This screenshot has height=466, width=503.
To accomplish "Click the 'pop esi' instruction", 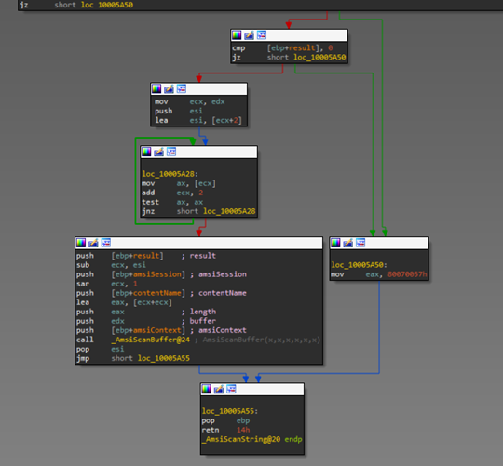I will pos(100,349).
